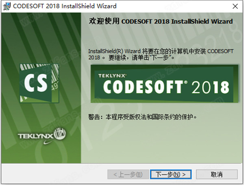
Task: Click the text beginning InstallShield(R) Wizard 将要在您的计算机
Action: tap(161, 54)
